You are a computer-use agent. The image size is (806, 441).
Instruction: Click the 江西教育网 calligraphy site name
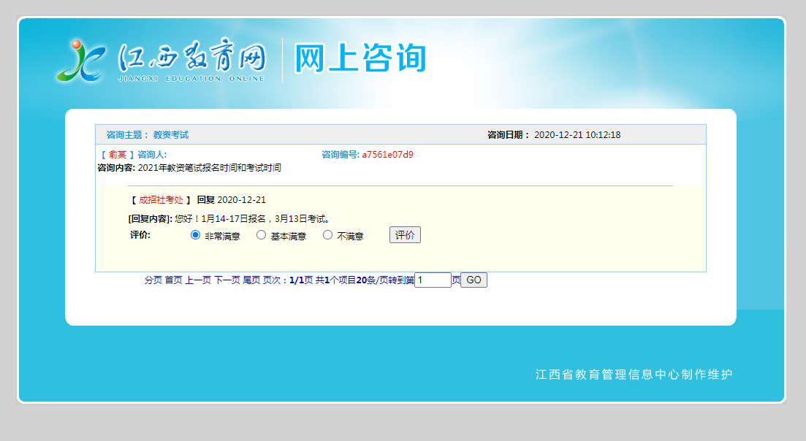tap(191, 56)
